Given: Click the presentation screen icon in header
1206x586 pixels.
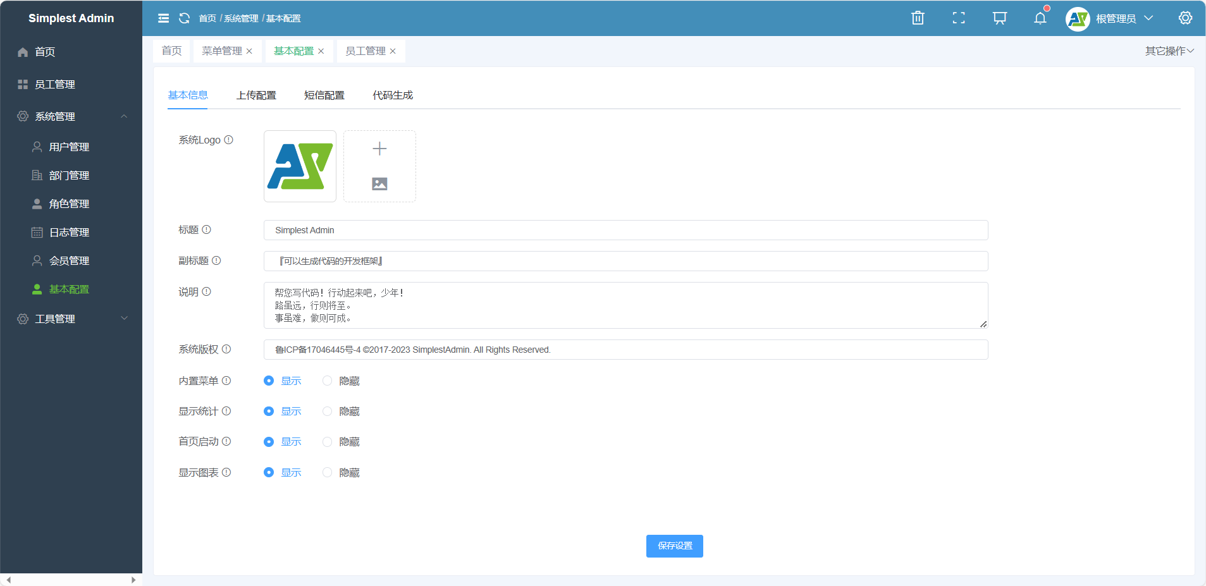Looking at the screenshot, I should point(999,18).
